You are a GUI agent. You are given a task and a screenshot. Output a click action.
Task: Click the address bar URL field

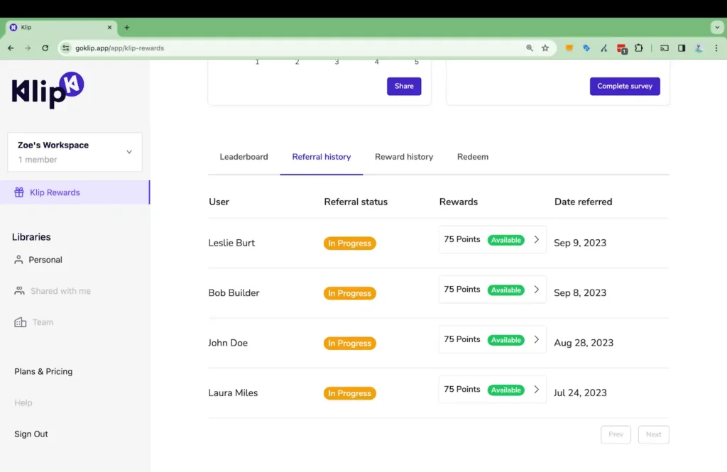[284, 48]
